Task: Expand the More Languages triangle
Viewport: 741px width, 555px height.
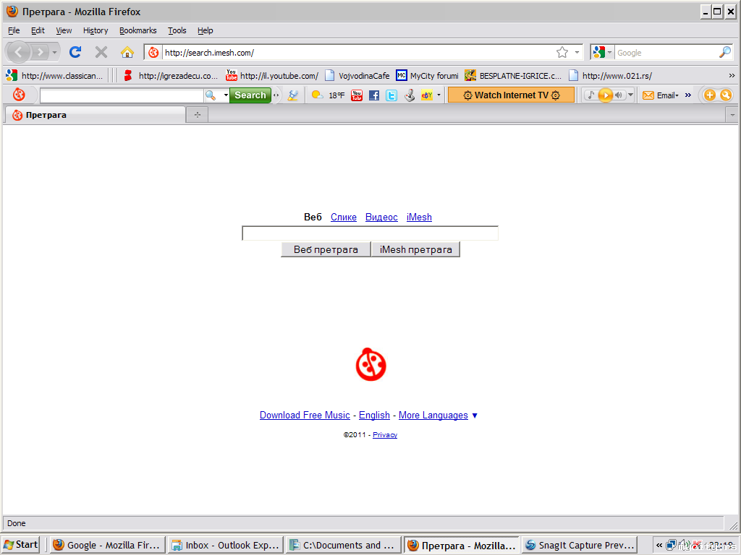Action: click(475, 416)
